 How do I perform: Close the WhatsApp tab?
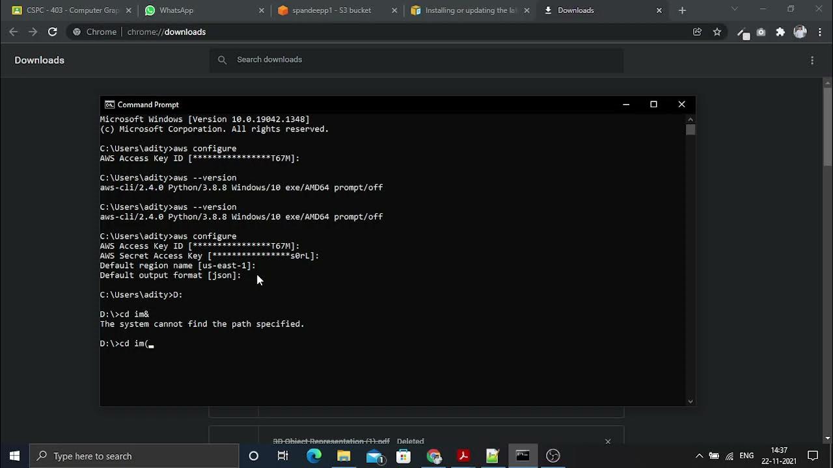coord(262,10)
